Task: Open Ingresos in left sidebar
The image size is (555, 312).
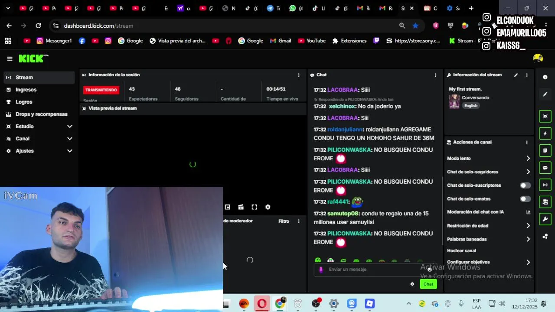Action: click(39, 90)
